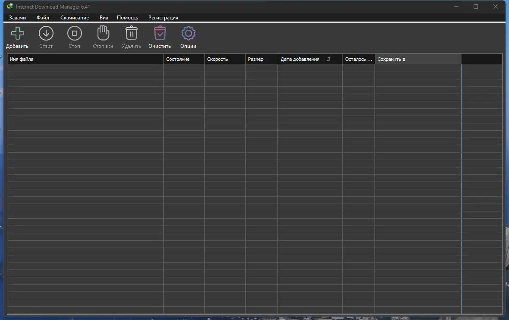This screenshot has height=320, width=509.
Task: Click the Стоп toolbar icon
Action: pyautogui.click(x=74, y=33)
